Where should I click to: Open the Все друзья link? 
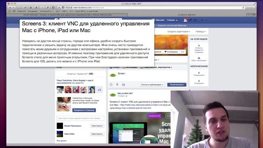[62, 141]
